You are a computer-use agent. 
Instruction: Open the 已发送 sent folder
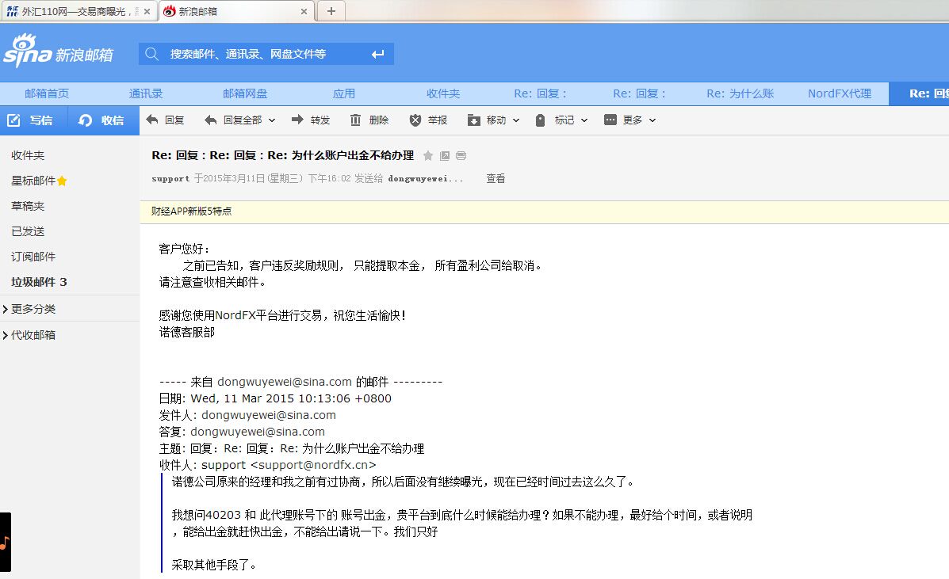tap(28, 231)
